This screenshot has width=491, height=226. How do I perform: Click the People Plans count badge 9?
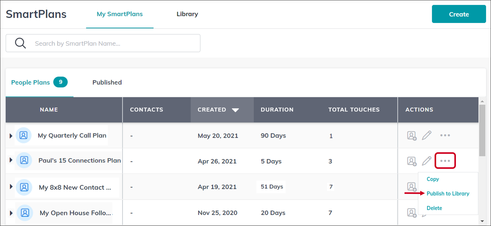[x=60, y=82]
